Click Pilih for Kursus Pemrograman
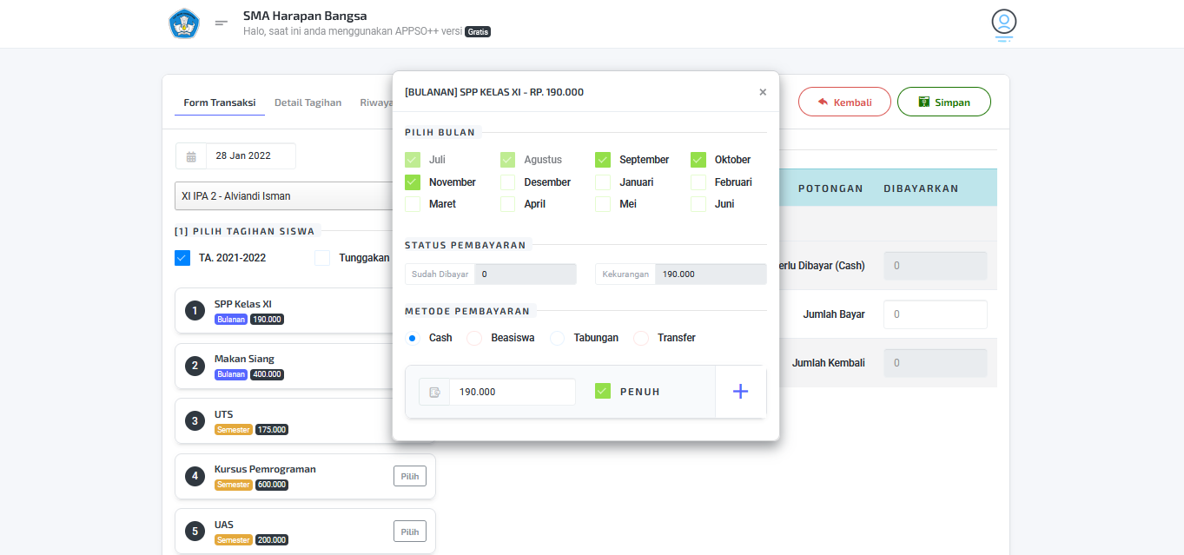This screenshot has height=555, width=1184. 410,476
